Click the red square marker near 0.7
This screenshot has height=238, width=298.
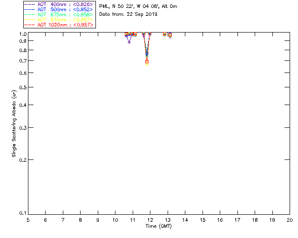[147, 61]
